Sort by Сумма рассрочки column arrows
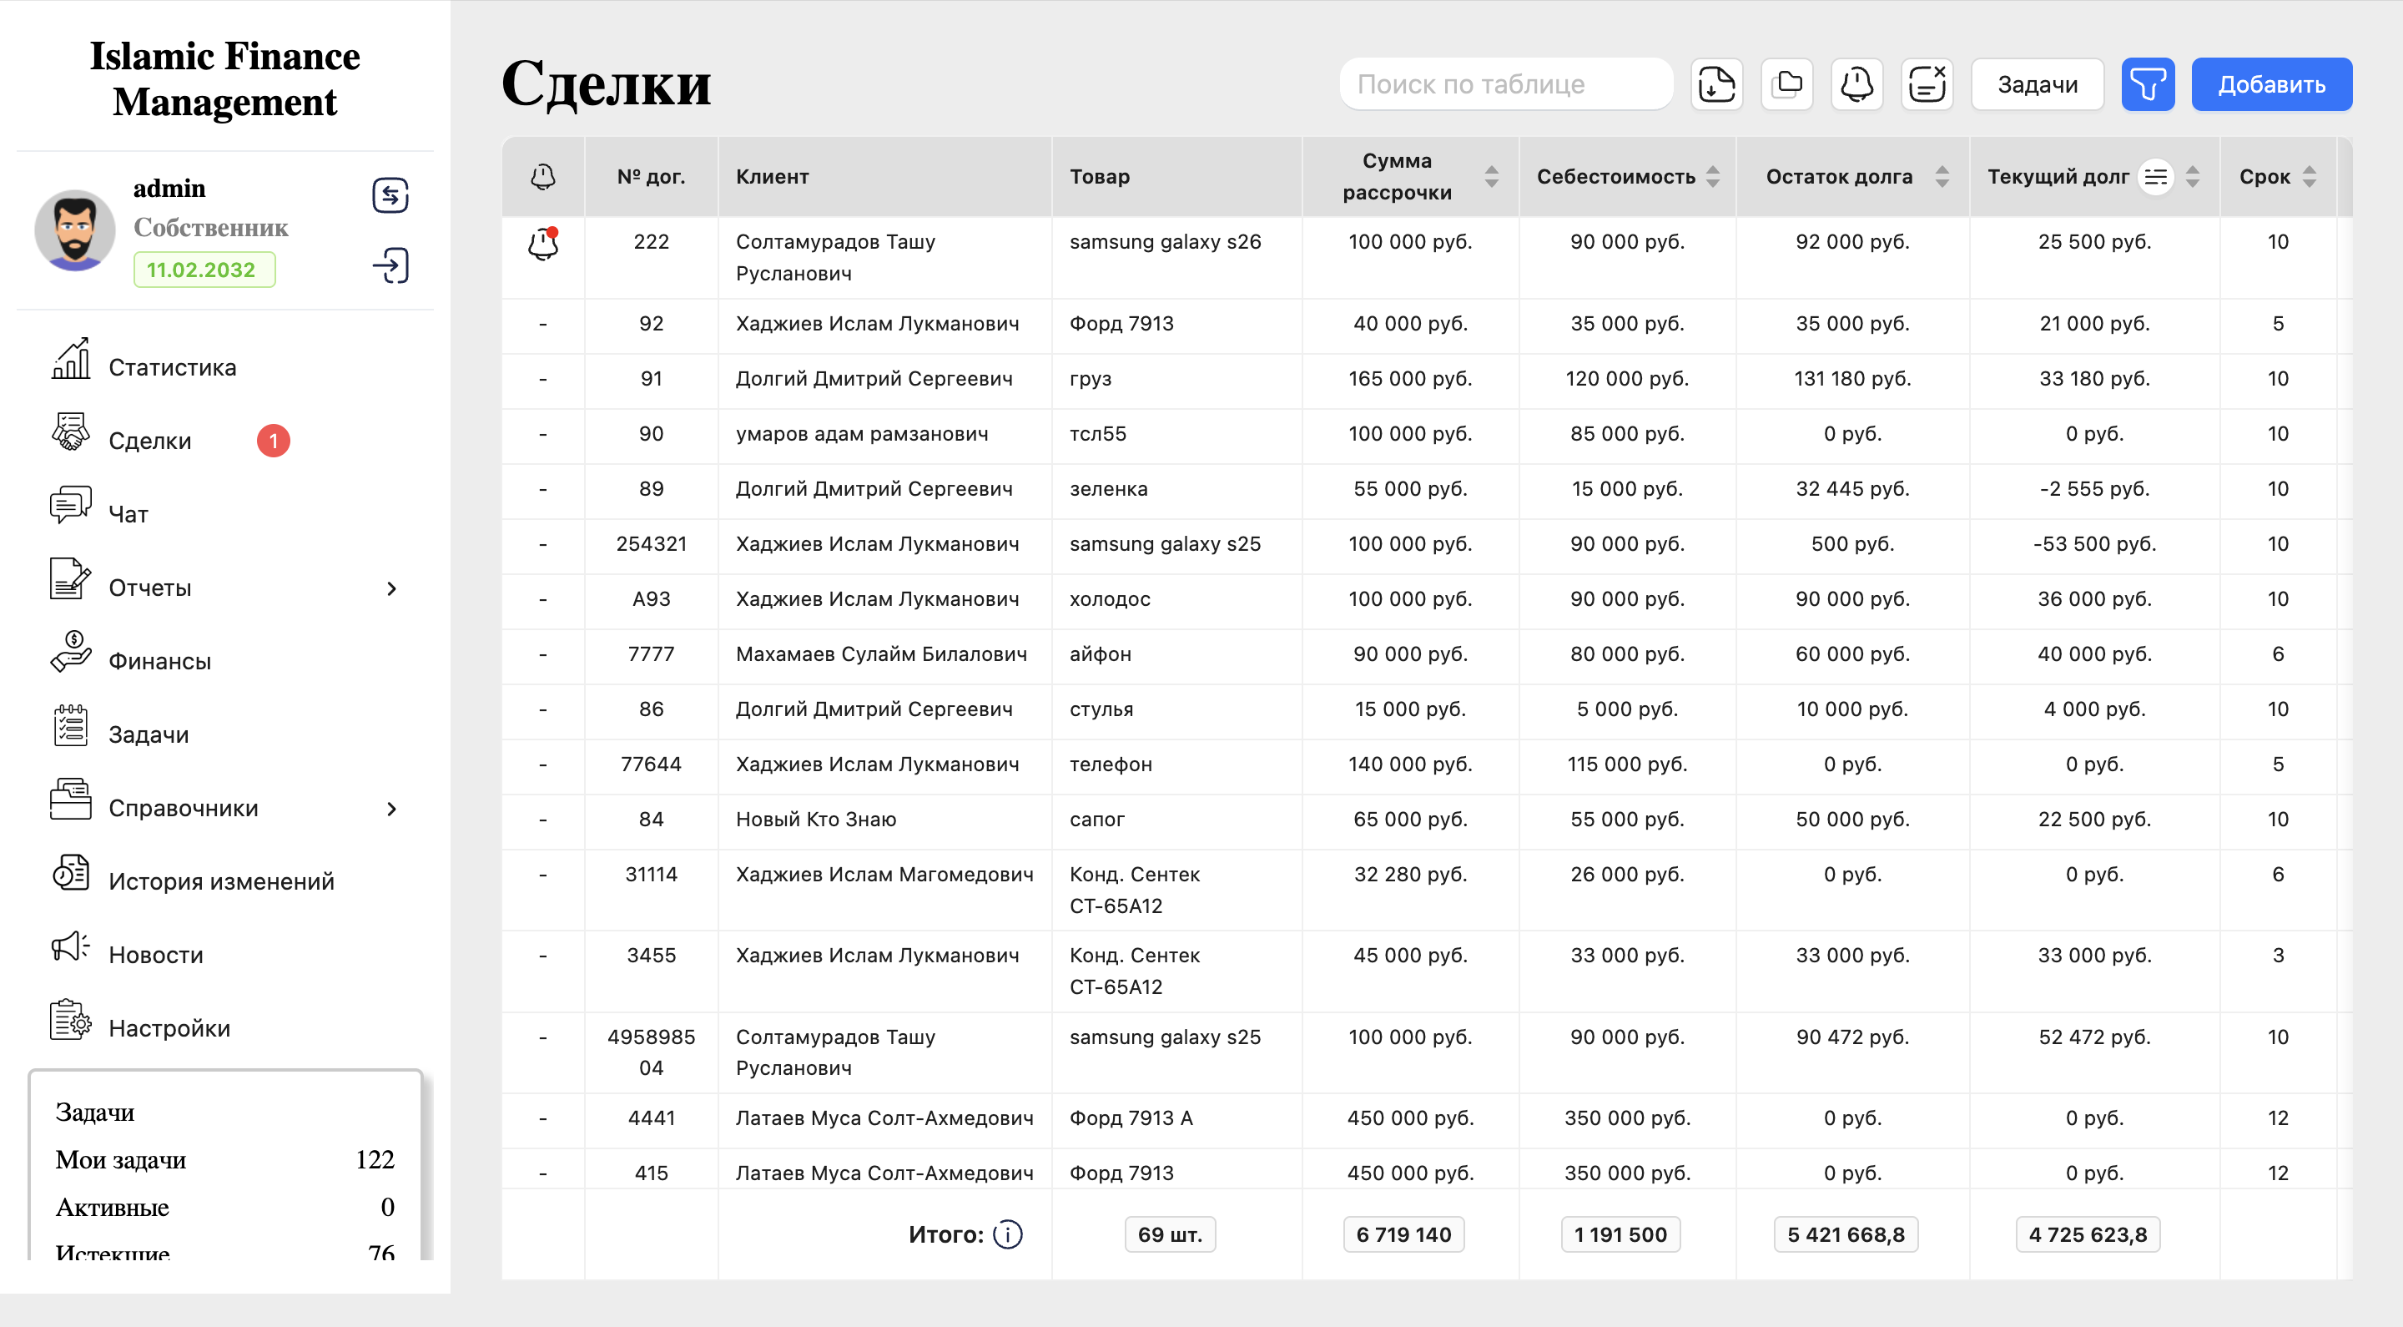2403x1327 pixels. point(1491,176)
